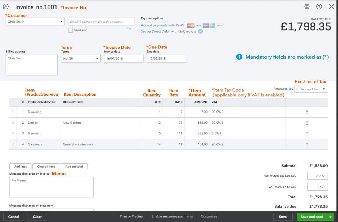Open the recent transactions history icon
This screenshot has height=222, width=338.
point(6,7)
